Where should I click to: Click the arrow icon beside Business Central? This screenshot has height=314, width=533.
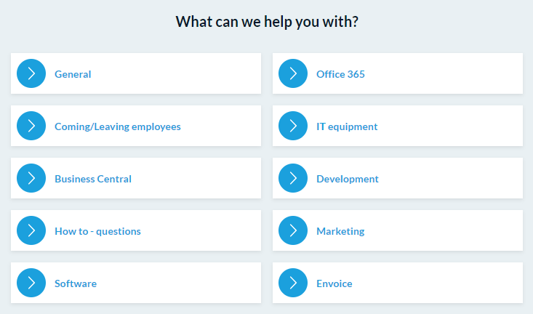(31, 178)
